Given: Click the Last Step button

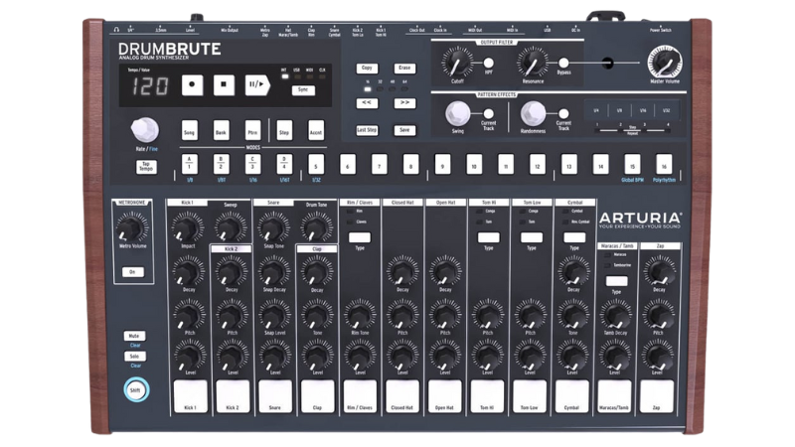Looking at the screenshot, I should [367, 130].
